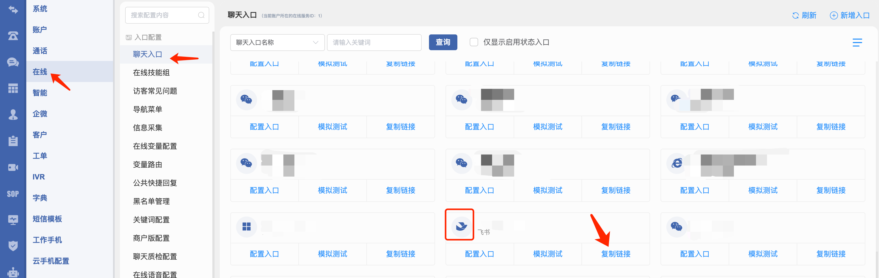Click 模拟测试 on the IE-icon card
Viewport: 879px width, 278px height.
[x=763, y=190]
